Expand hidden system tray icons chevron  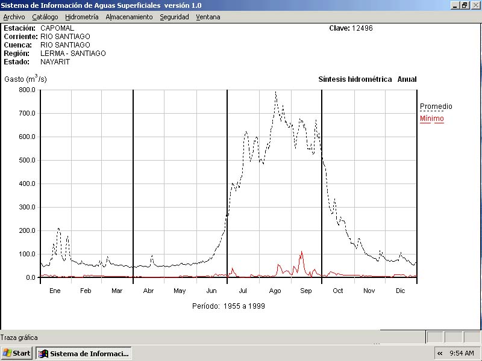click(440, 353)
